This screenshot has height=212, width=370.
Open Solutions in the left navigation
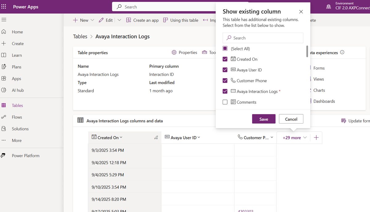(x=20, y=129)
